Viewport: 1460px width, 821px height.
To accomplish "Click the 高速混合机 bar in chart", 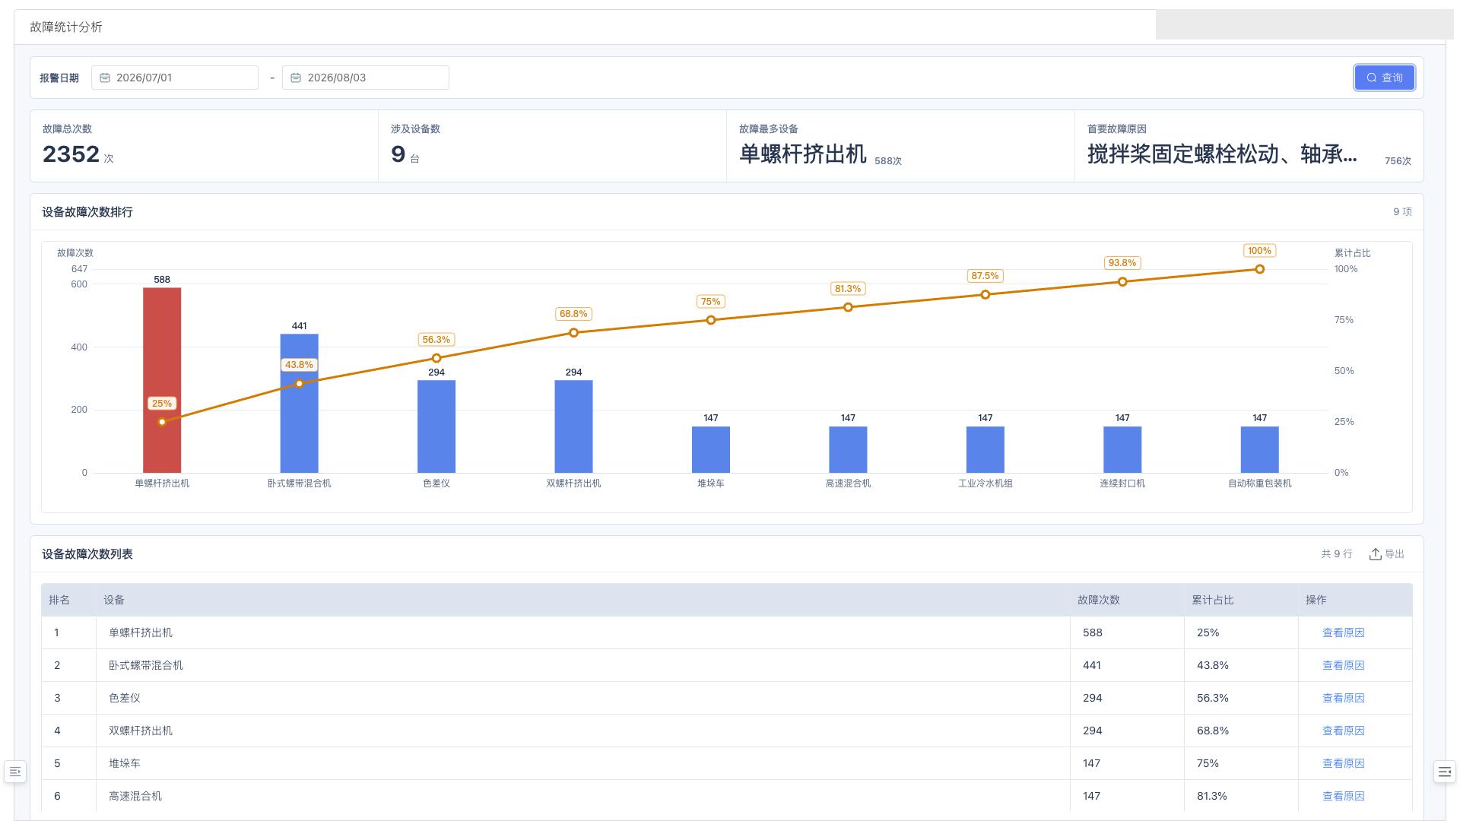I will 848,450.
